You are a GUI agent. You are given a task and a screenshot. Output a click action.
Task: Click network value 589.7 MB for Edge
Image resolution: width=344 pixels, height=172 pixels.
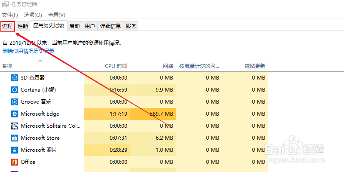tap(161, 114)
